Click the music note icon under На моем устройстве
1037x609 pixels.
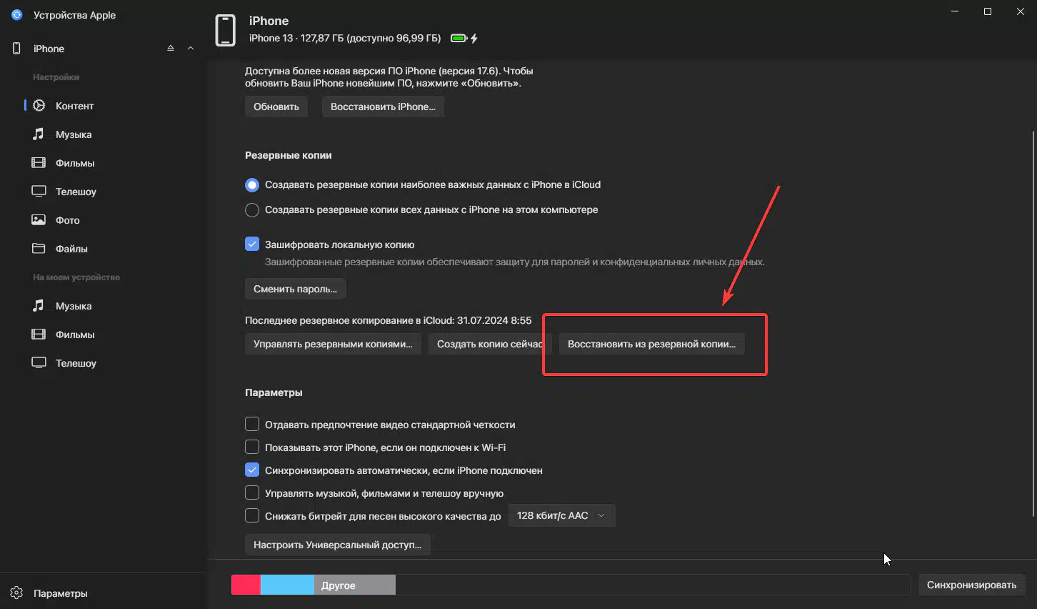click(39, 305)
